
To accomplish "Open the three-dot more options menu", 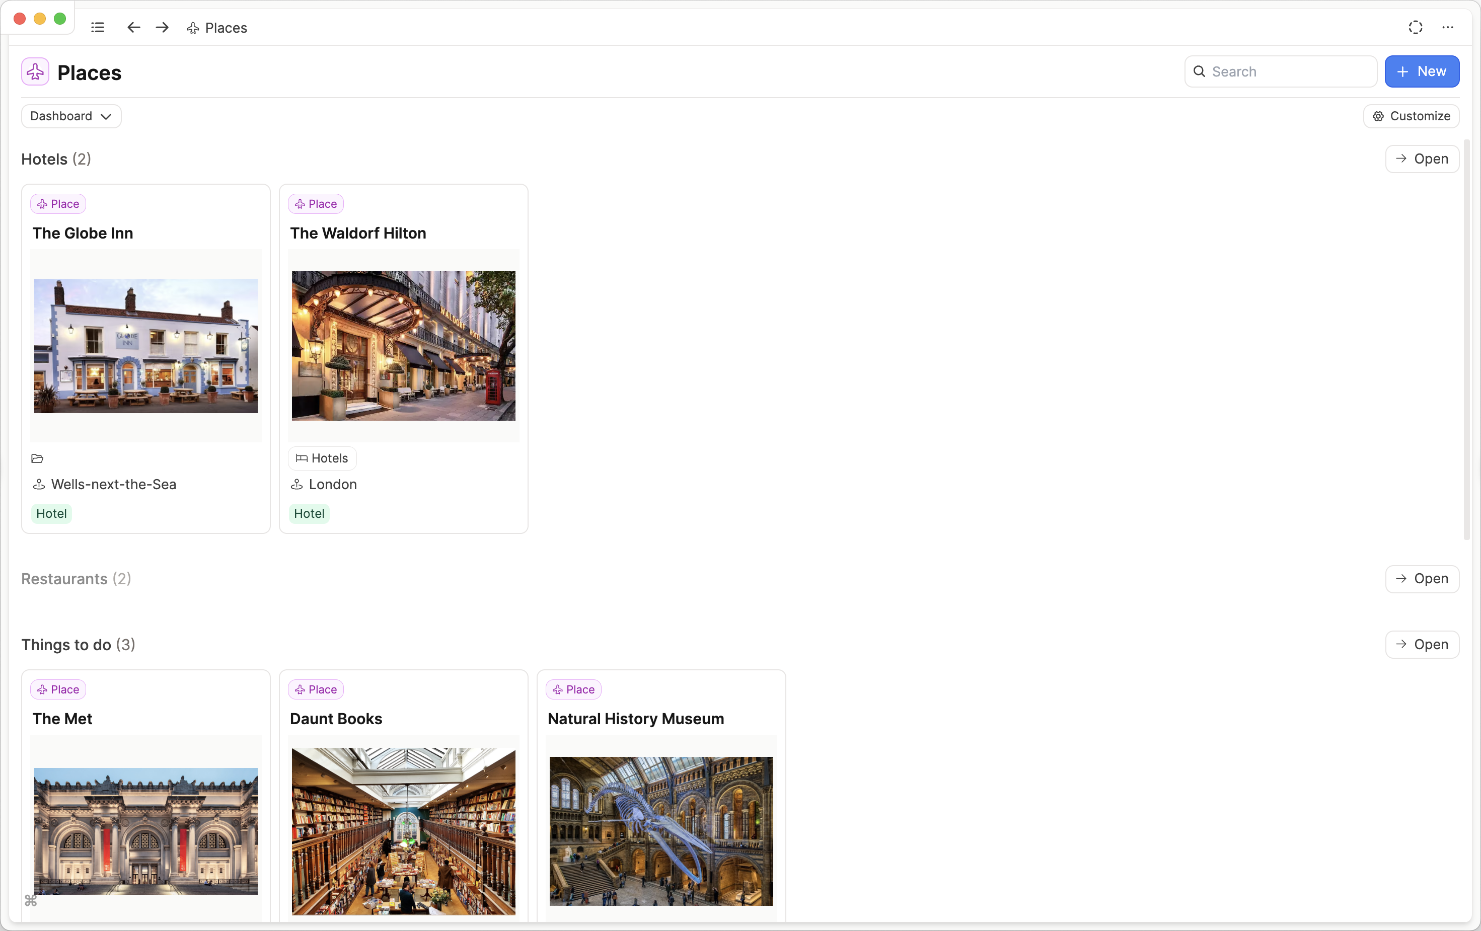I will 1448,28.
